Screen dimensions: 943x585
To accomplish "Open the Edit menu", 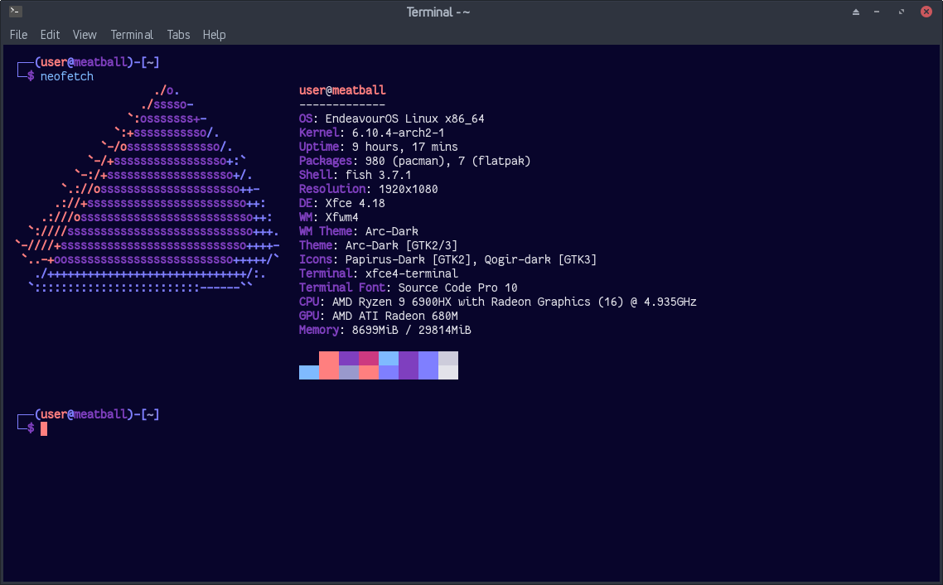I will tap(50, 35).
